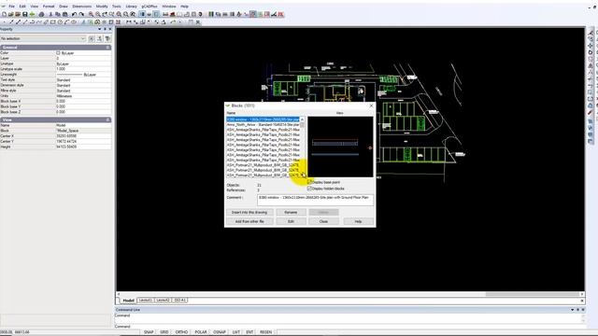The width and height of the screenshot is (598, 336).
Task: Click in the Comment text field
Action: coord(316,200)
